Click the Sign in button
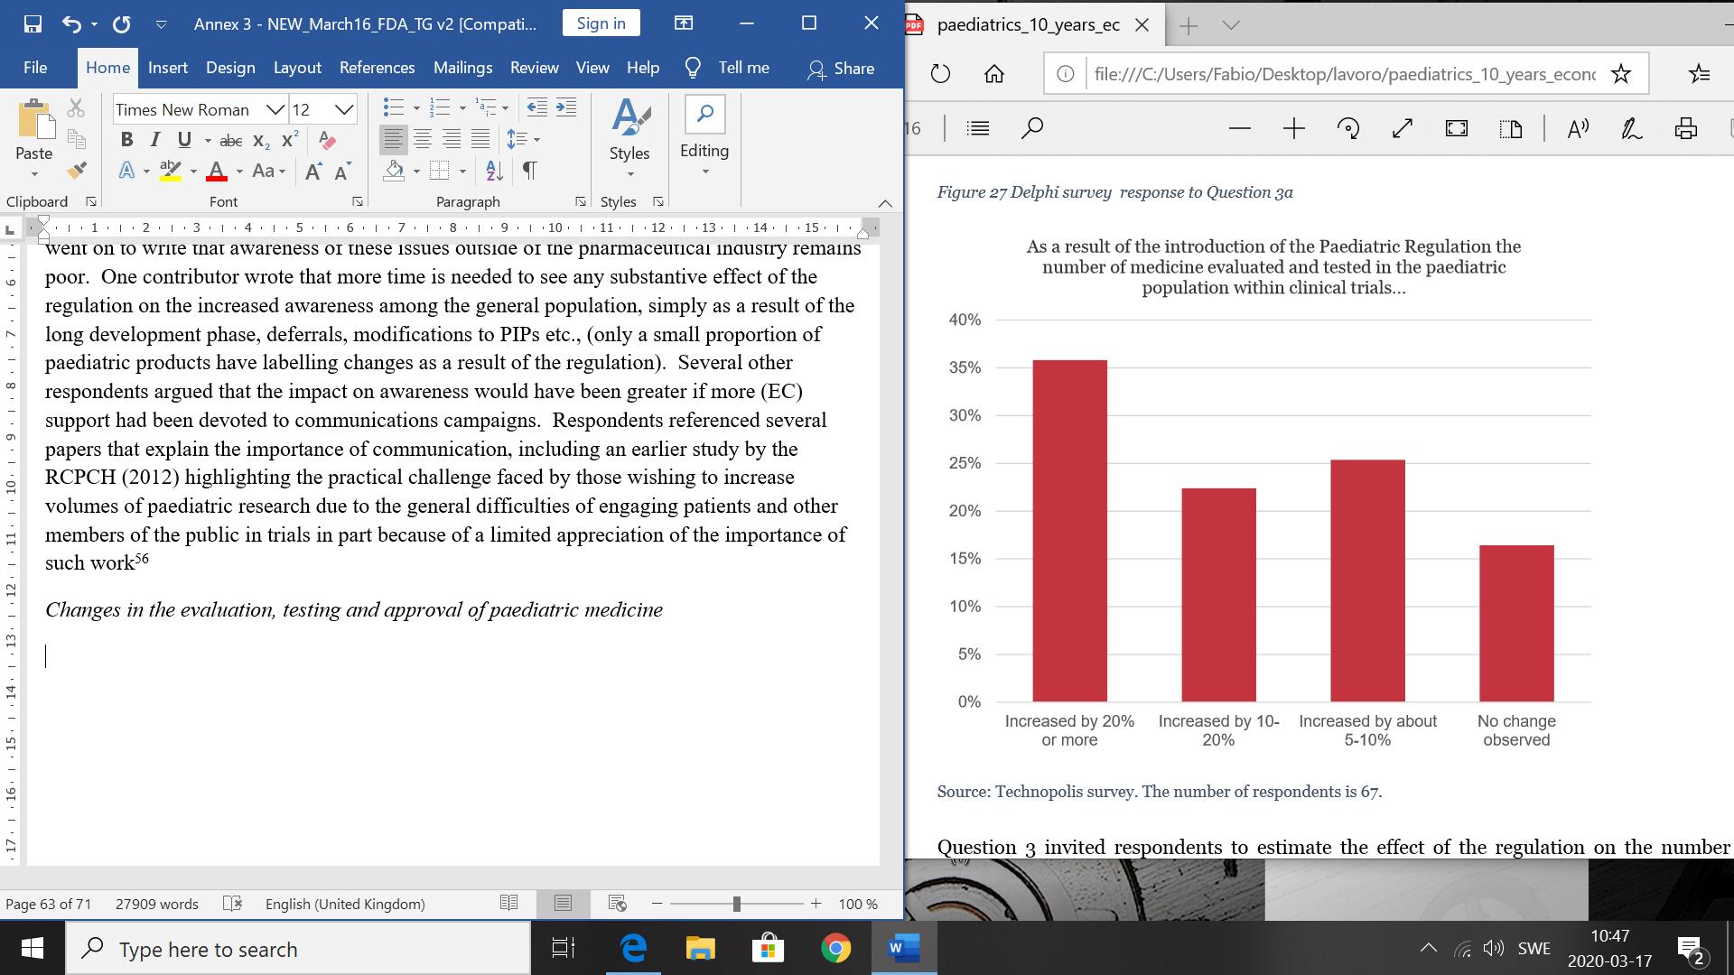Image resolution: width=1734 pixels, height=975 pixels. (x=601, y=23)
